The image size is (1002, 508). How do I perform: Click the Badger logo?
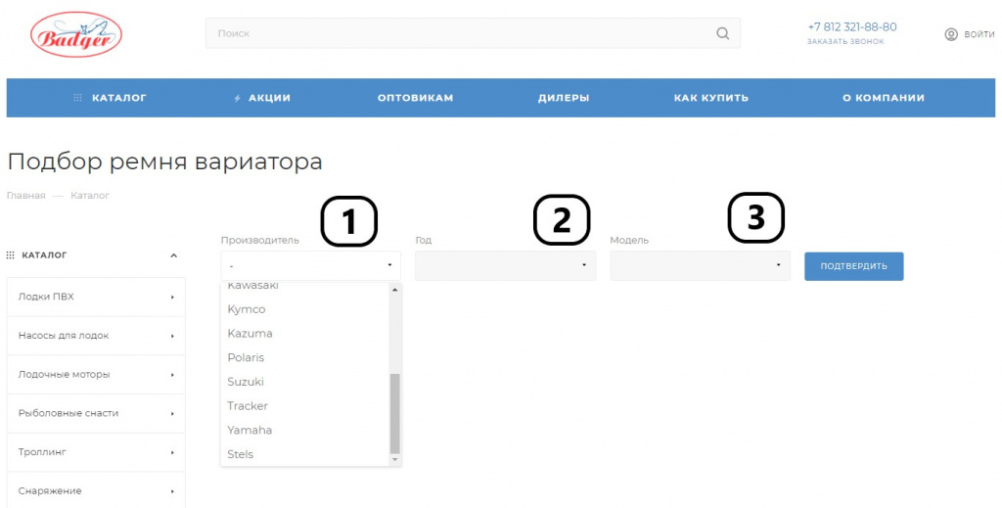click(76, 36)
